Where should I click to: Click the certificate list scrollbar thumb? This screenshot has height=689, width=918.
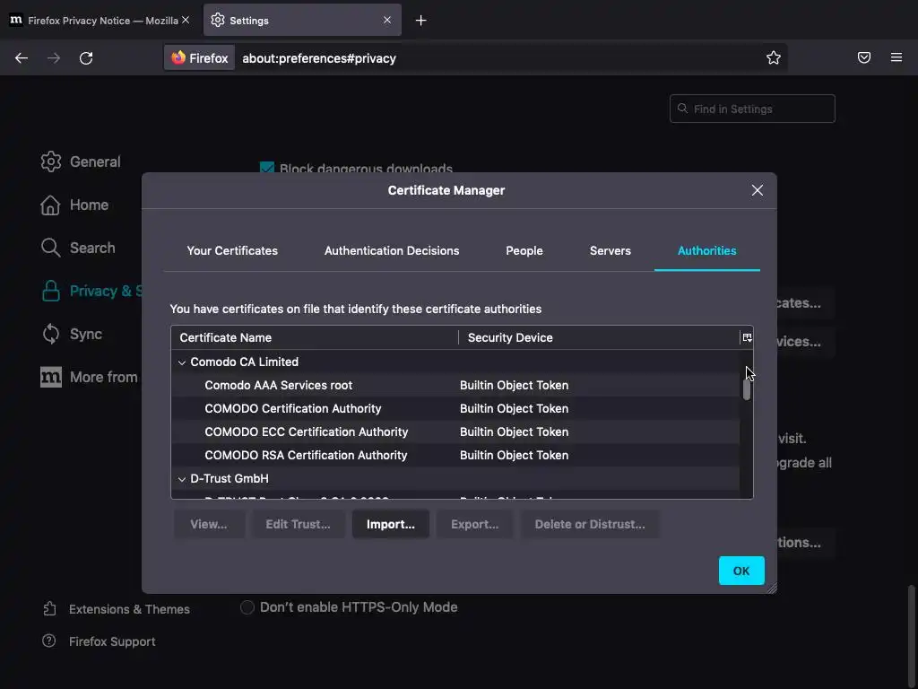[747, 389]
